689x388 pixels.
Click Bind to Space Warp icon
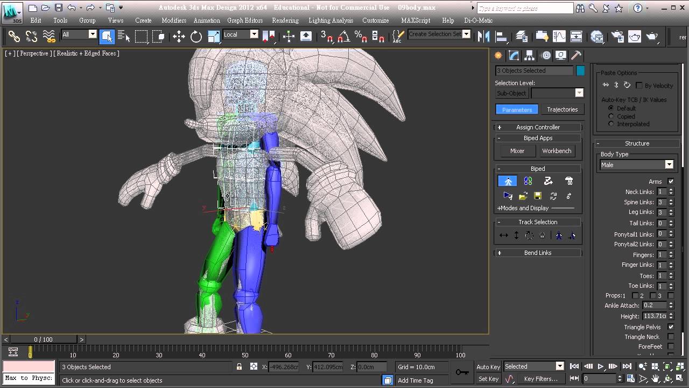(49, 37)
